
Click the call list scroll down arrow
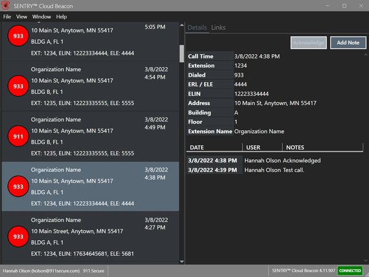coord(181,262)
